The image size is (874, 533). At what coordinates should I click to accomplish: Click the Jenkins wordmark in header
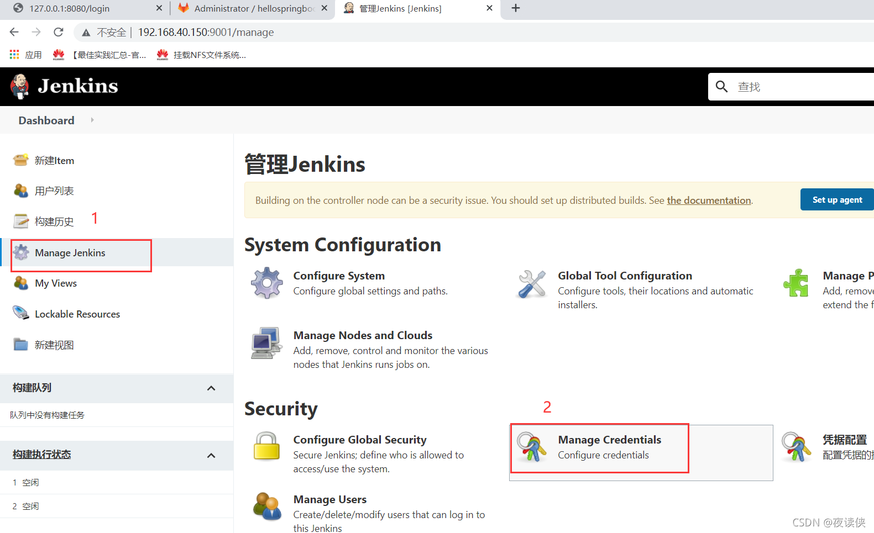pos(78,86)
